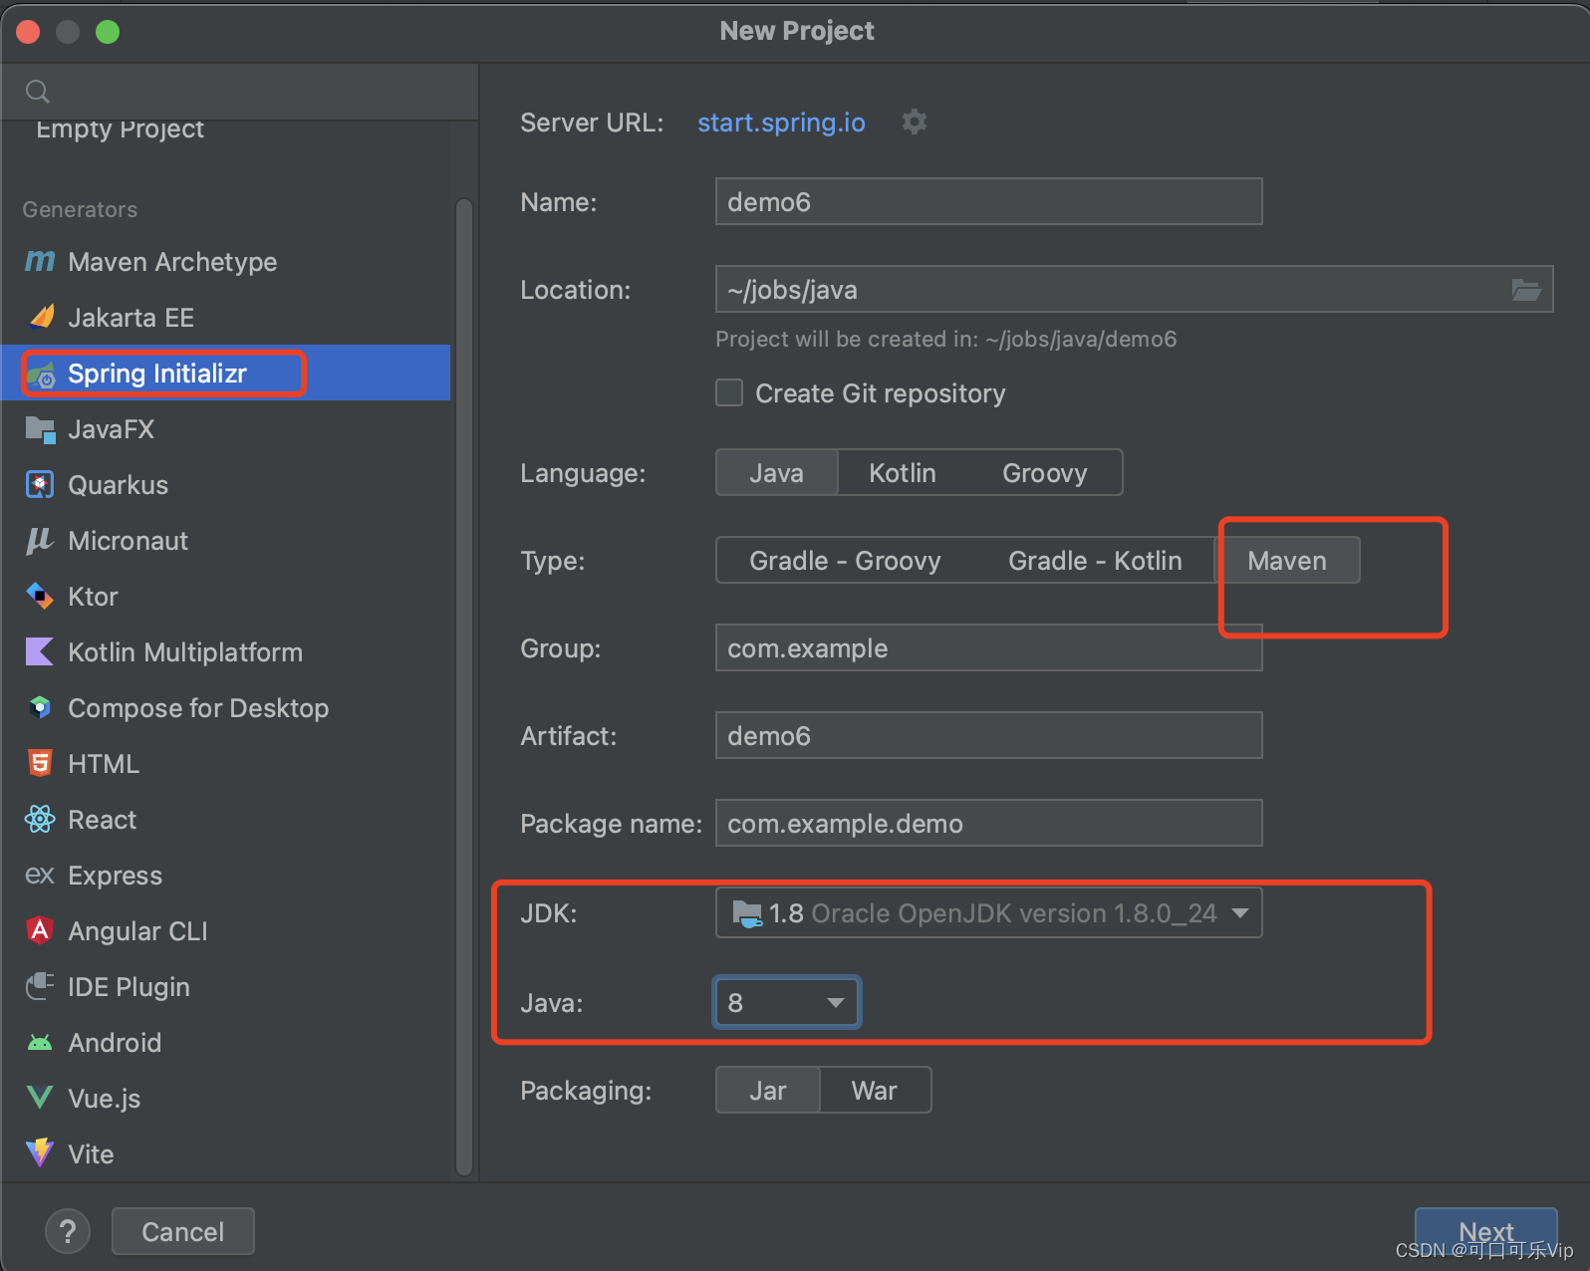1590x1271 pixels.
Task: Click the Quarkus logo icon
Action: (40, 485)
